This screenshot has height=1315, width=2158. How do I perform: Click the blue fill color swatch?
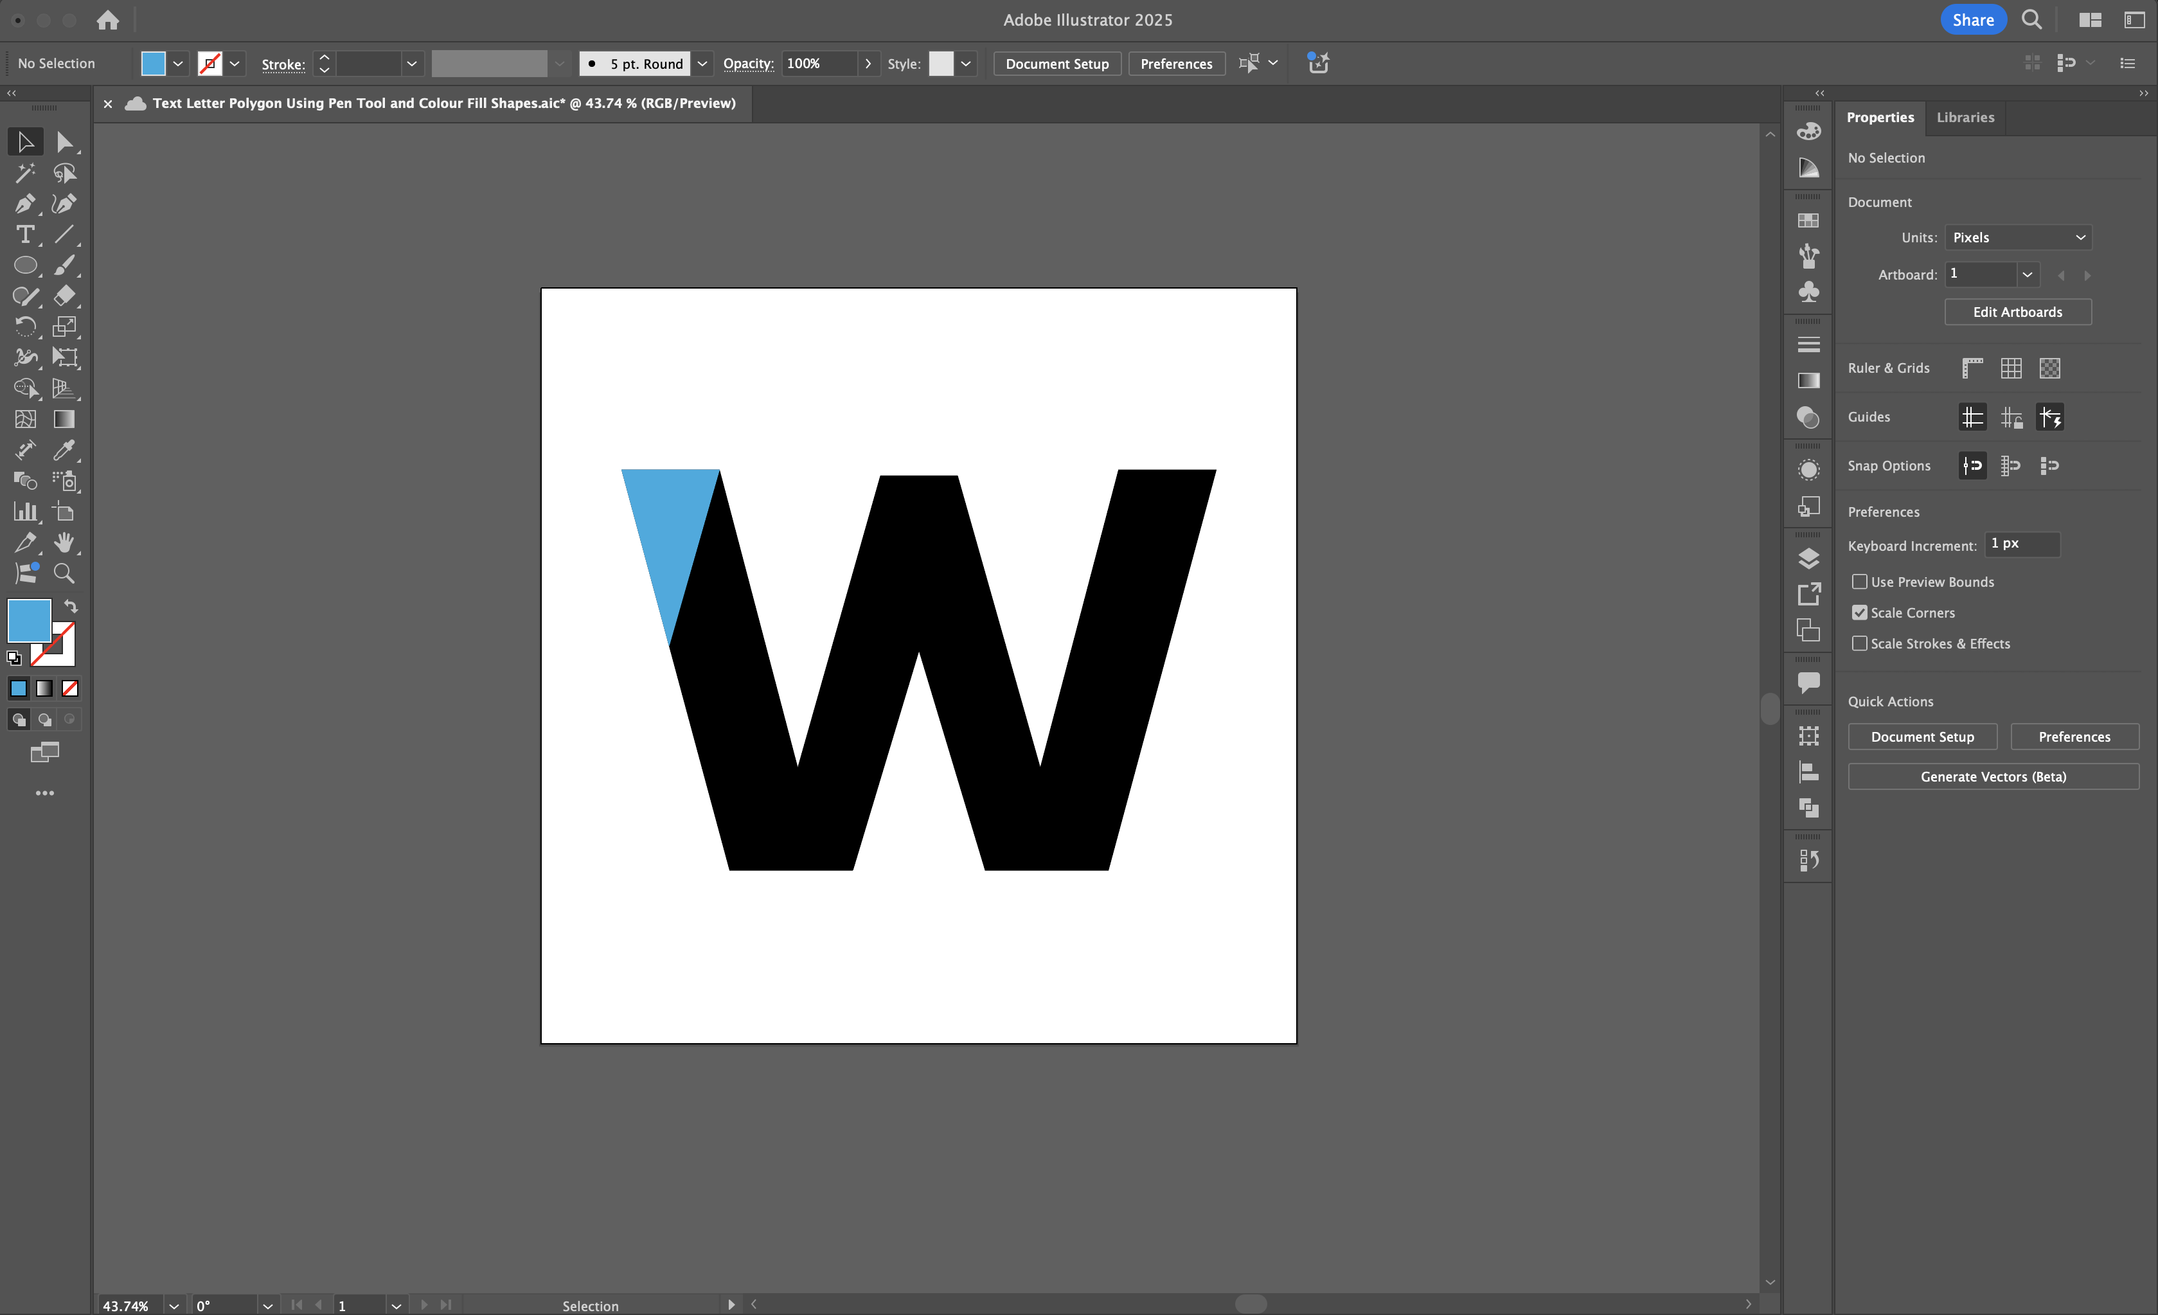(29, 621)
